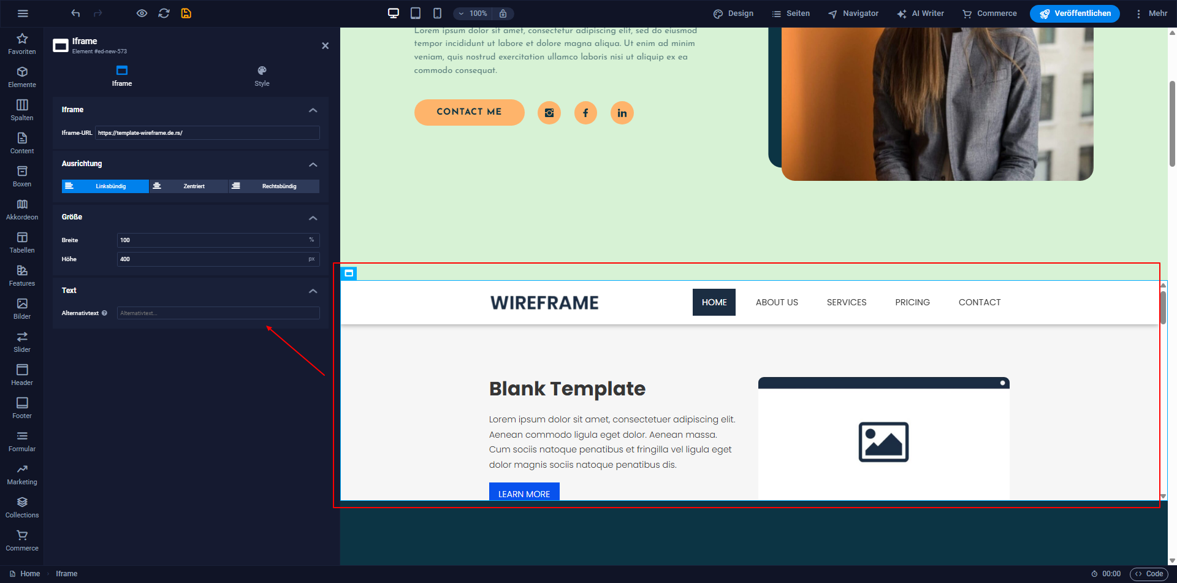This screenshot has width=1177, height=583.
Task: Click the Code button in status bar
Action: pos(1148,574)
